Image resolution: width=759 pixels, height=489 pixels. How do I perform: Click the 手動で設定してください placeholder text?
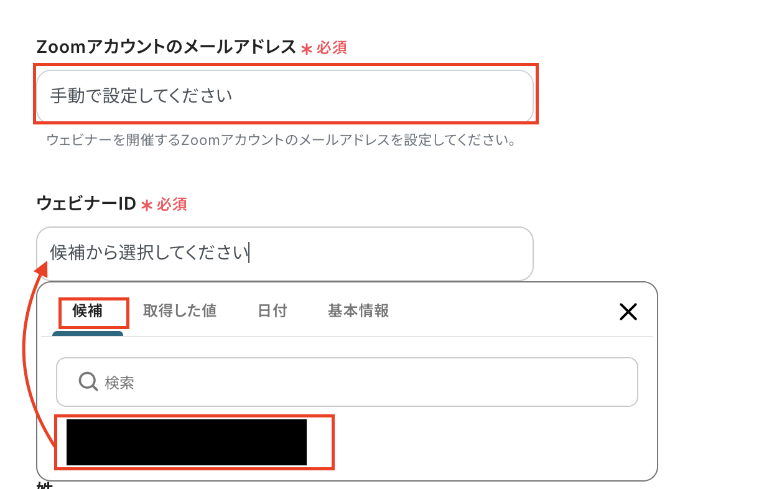tap(141, 96)
